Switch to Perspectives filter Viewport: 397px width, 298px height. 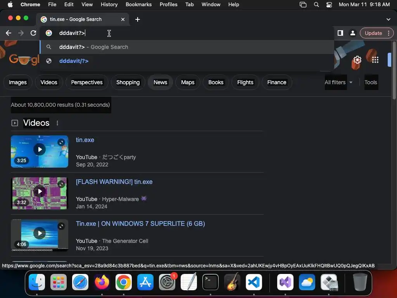pos(87,82)
